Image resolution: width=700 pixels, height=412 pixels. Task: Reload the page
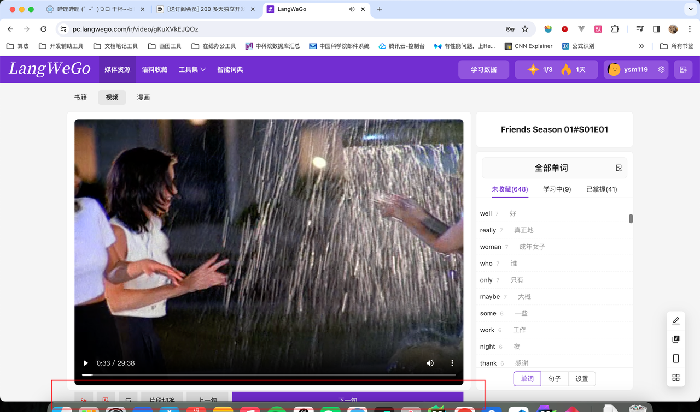[x=43, y=29]
